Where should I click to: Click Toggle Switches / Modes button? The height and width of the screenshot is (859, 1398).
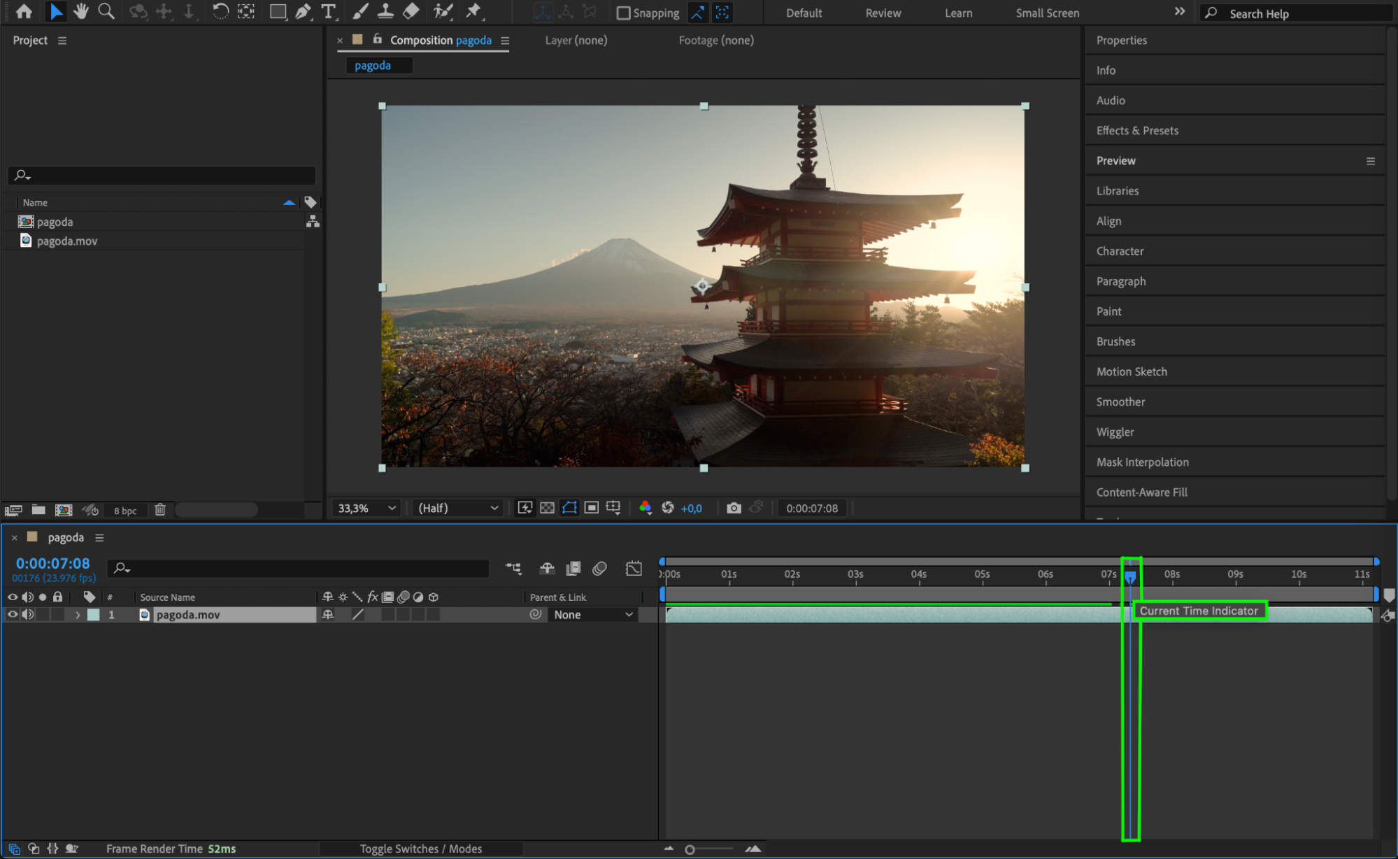pos(421,849)
